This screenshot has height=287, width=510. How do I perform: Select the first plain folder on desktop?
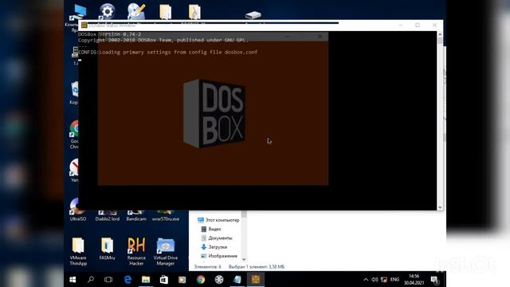[165, 11]
